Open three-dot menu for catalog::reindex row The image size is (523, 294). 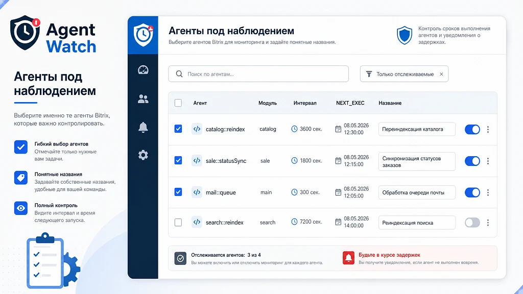pos(488,129)
